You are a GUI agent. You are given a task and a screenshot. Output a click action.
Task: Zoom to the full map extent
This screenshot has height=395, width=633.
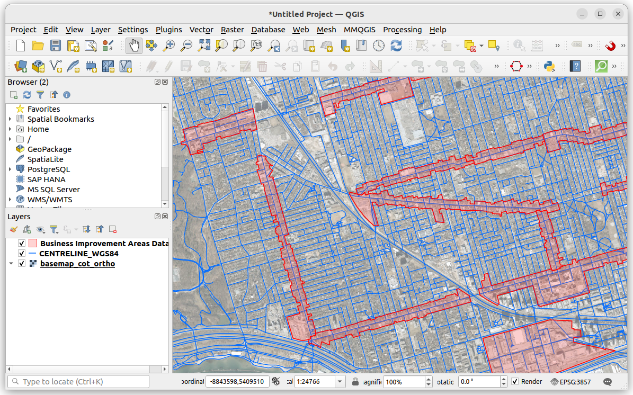tap(203, 46)
